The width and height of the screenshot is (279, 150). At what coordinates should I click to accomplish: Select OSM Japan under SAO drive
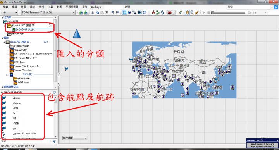tap(24, 83)
